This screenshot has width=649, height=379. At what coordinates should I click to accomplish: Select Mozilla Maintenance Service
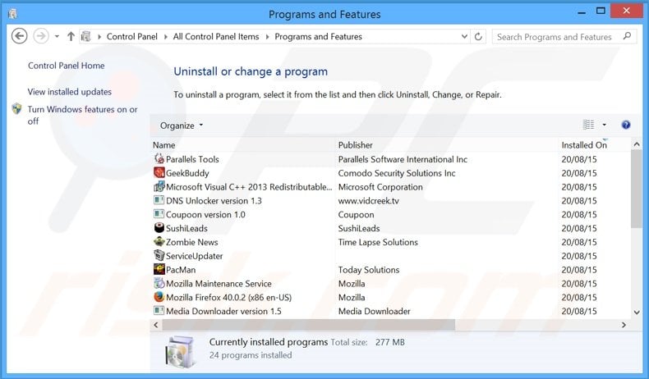219,284
